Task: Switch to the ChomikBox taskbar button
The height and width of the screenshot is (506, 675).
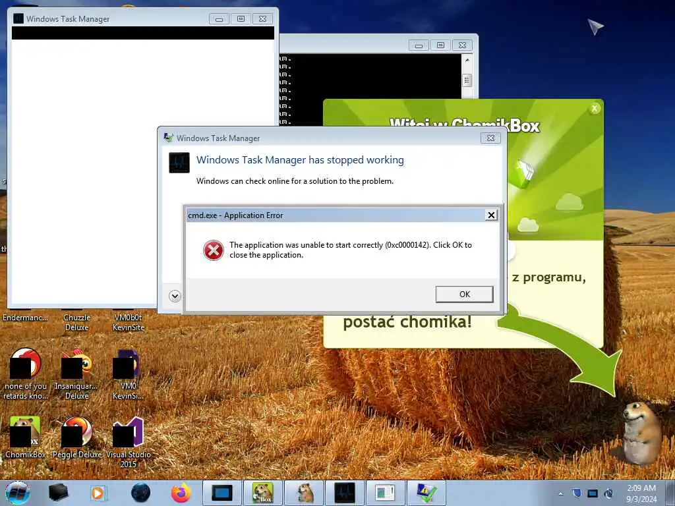Action: pyautogui.click(x=262, y=493)
